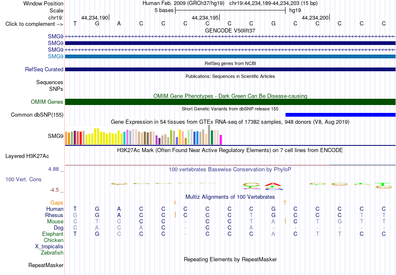Click the chr19: ruler label
This screenshot has width=396, height=275.
55,17
